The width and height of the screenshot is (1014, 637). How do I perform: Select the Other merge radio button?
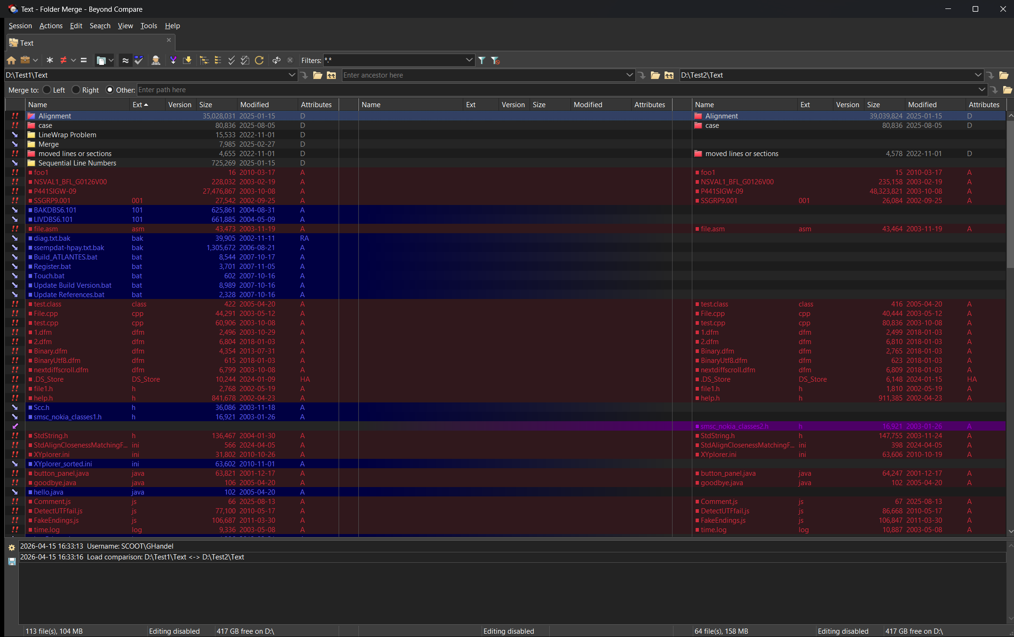(110, 90)
